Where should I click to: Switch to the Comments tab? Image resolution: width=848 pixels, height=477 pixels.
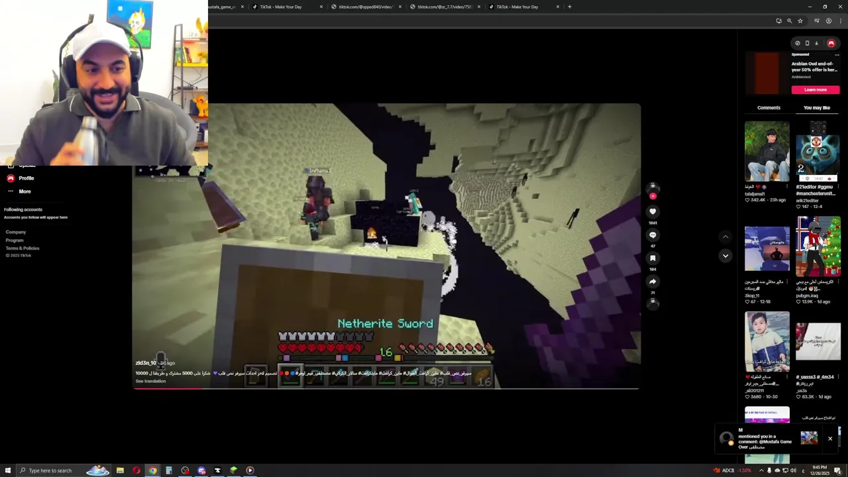click(768, 108)
